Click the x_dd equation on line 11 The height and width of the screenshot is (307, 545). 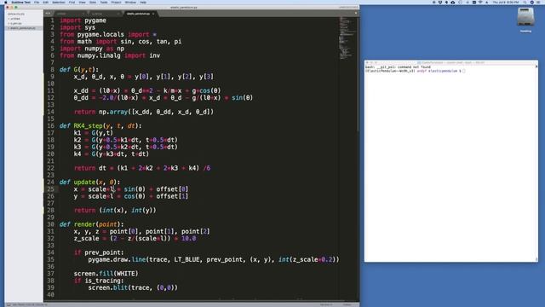147,91
